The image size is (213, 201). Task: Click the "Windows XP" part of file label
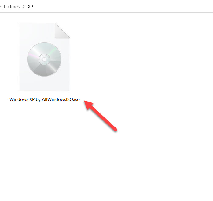(22, 99)
